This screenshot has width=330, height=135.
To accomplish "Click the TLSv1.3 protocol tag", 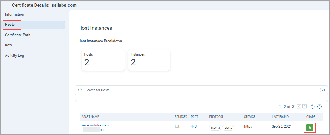I will pyautogui.click(x=215, y=128).
